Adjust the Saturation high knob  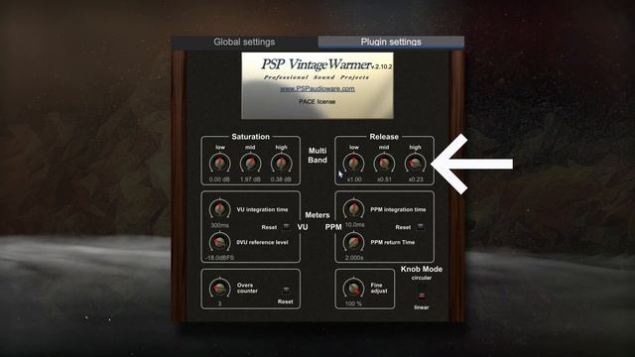(x=281, y=164)
